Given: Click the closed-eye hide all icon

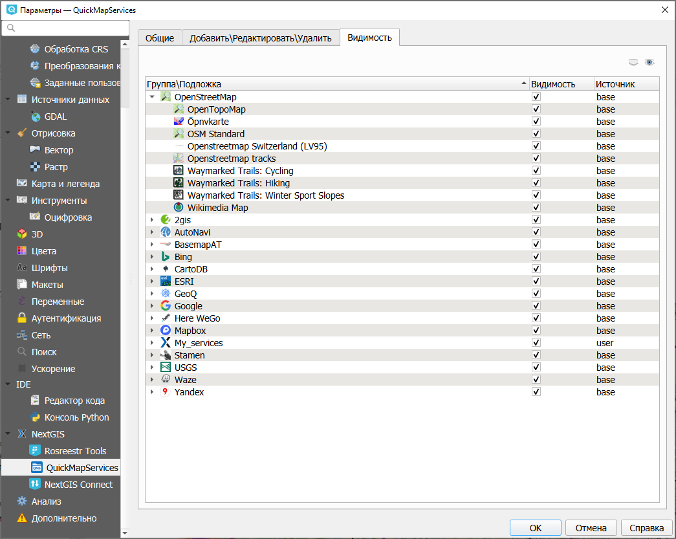Looking at the screenshot, I should (x=633, y=62).
